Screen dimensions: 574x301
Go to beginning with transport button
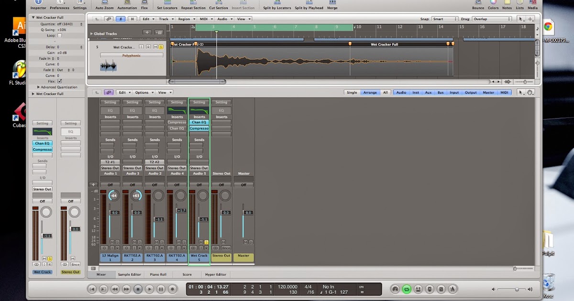point(92,289)
